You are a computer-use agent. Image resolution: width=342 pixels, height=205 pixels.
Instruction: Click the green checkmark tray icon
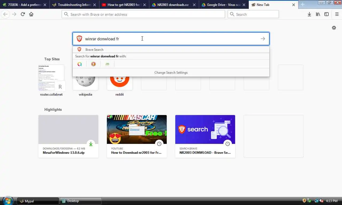[309, 201]
